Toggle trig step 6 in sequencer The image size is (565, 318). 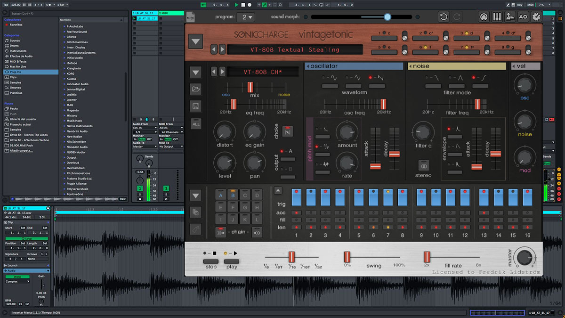coord(373,197)
